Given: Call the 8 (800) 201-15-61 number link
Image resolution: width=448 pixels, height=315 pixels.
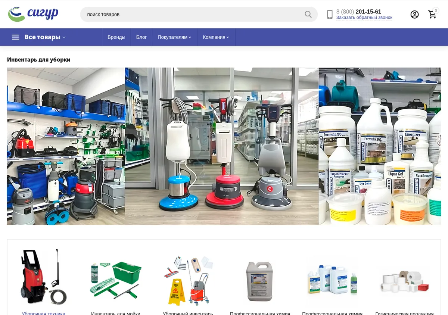Looking at the screenshot, I should point(359,12).
